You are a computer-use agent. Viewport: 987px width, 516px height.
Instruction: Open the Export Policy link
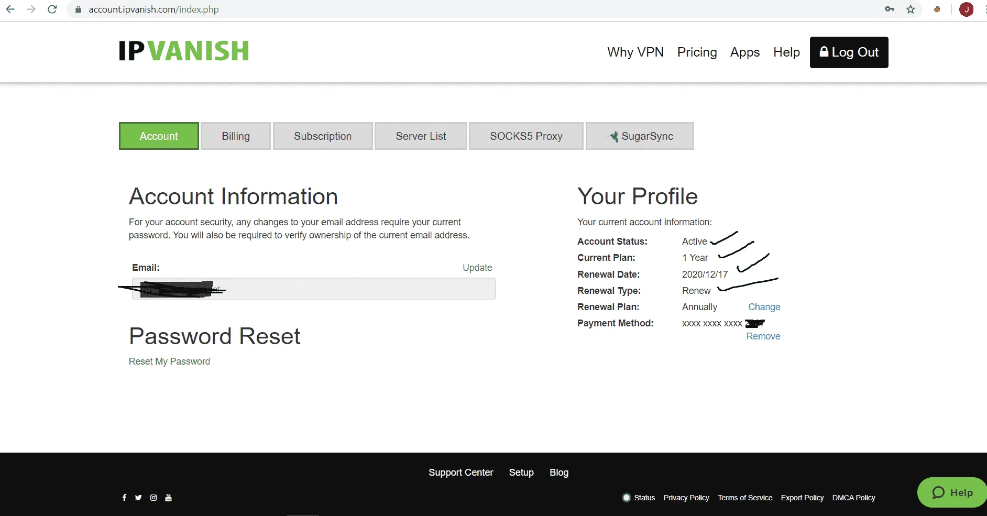802,498
